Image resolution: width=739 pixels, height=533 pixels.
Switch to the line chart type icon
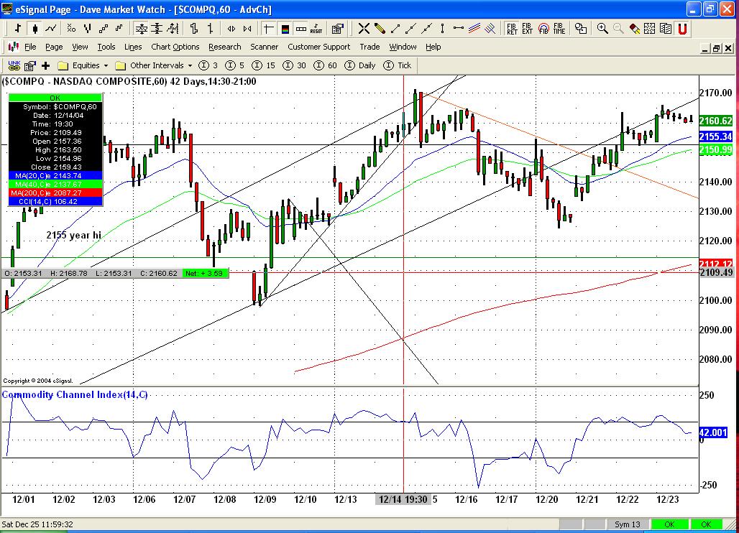pos(51,29)
